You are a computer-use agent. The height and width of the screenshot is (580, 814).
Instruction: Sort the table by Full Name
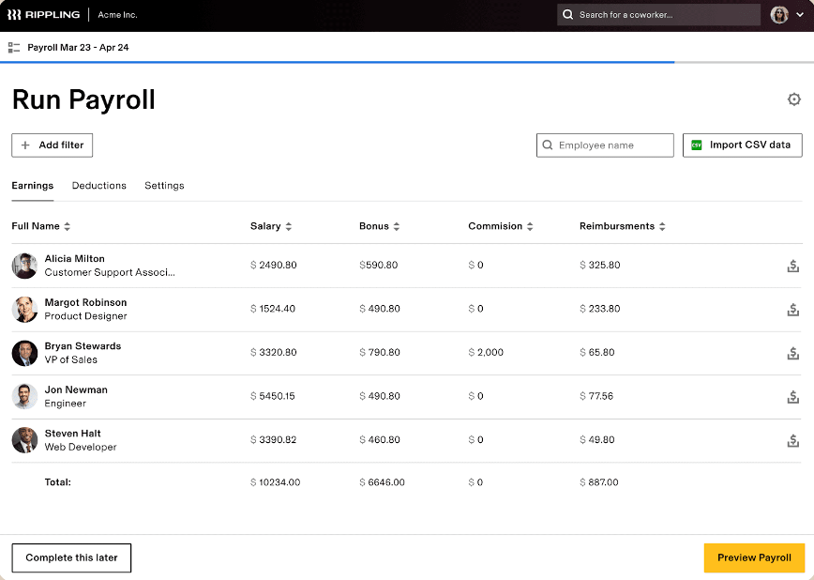(x=67, y=226)
